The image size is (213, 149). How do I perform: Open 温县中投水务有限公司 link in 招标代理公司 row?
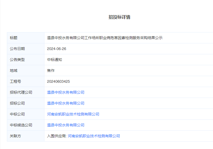(66, 92)
